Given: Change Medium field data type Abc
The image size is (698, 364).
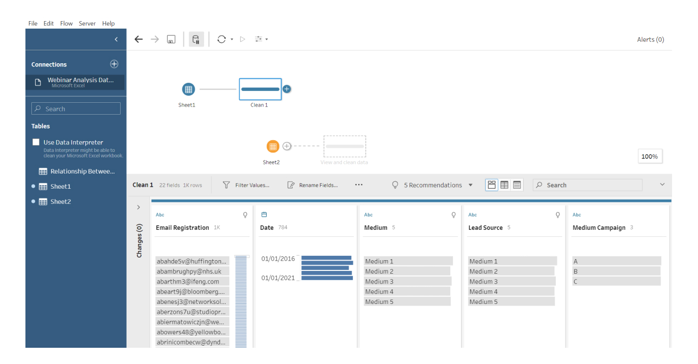Looking at the screenshot, I should [x=368, y=215].
